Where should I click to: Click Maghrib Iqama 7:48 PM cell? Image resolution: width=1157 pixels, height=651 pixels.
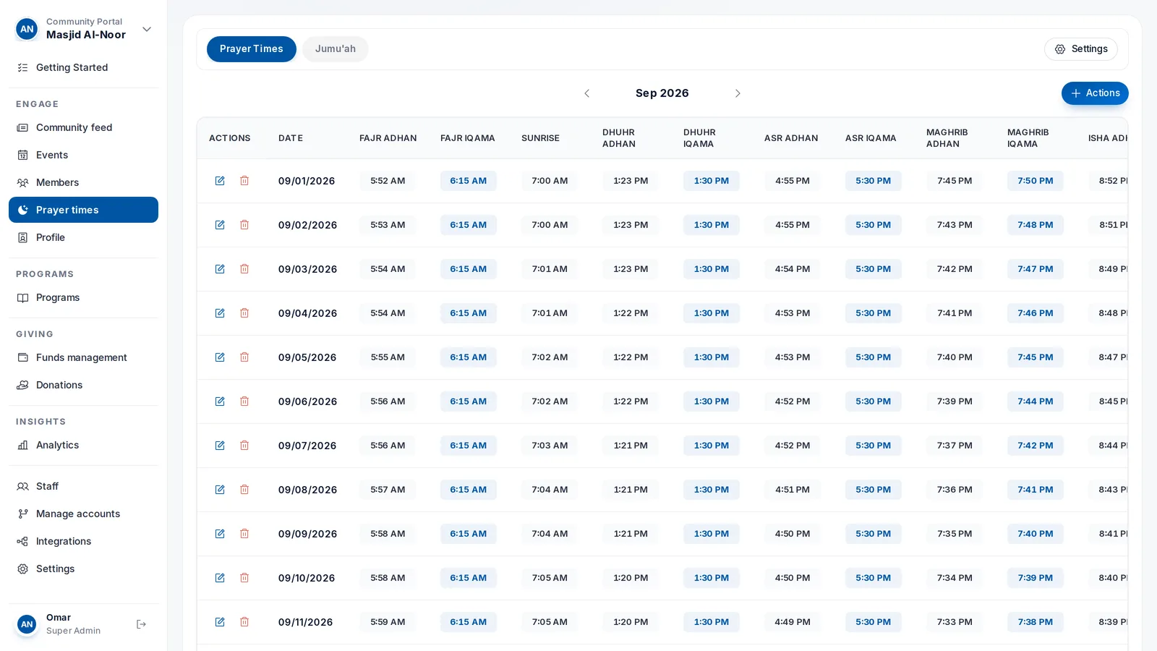1036,225
